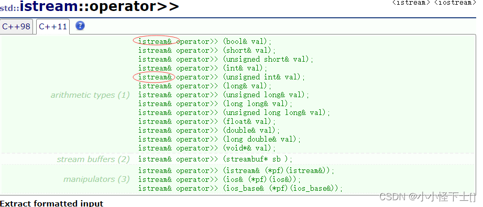
Task: Select the (unsigned long long& val) line
Action: coord(234,112)
